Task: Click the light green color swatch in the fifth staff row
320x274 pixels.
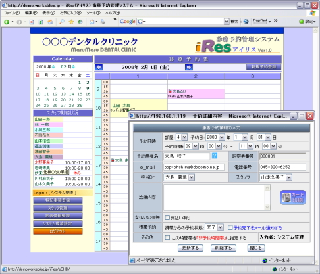Action: pyautogui.click(x=49, y=141)
